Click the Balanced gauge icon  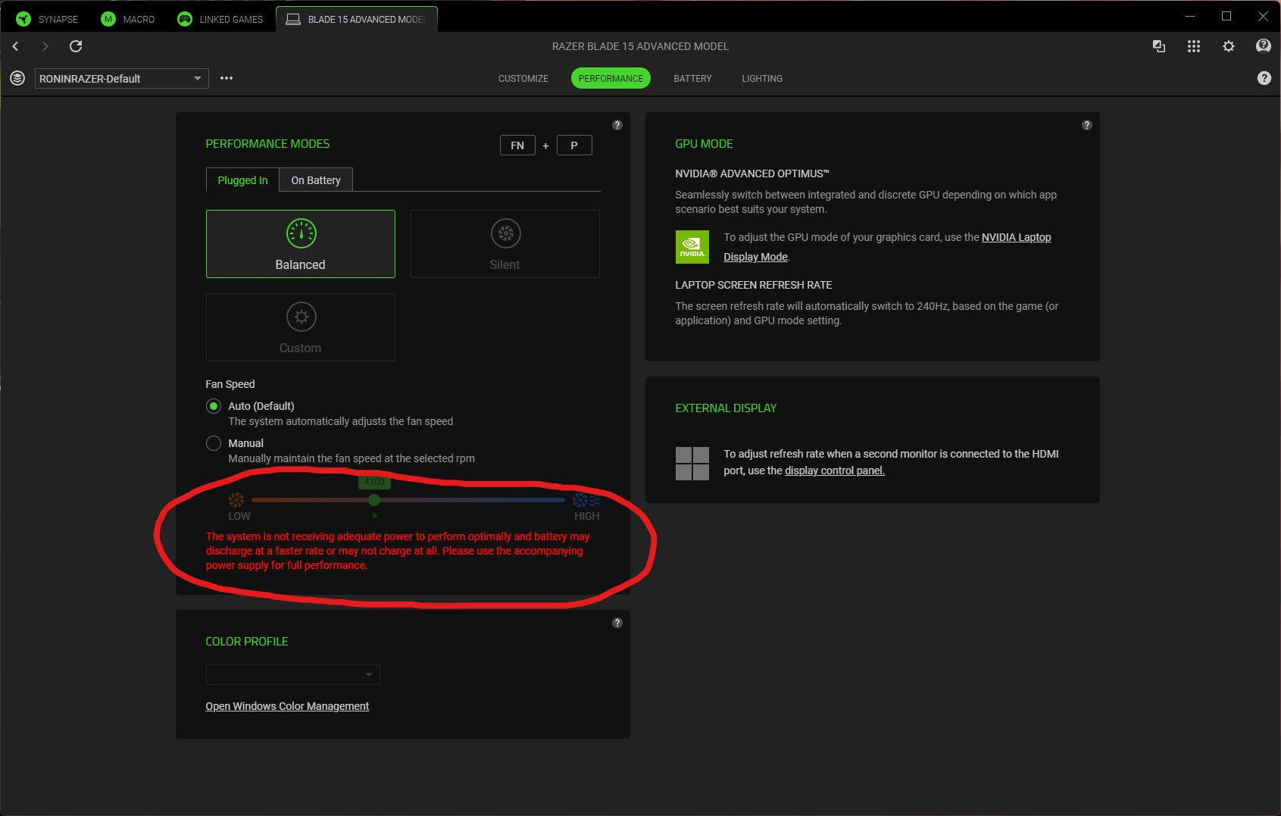(302, 233)
